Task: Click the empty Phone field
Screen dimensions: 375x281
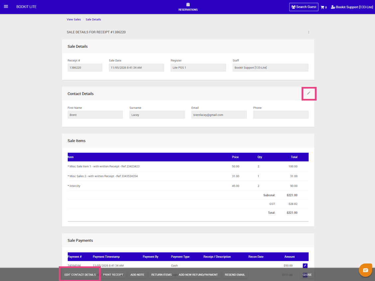Action: pos(281,115)
